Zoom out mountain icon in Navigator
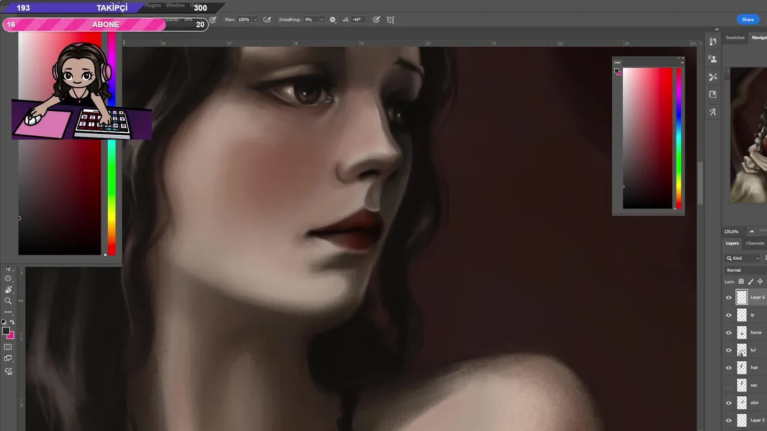767x431 pixels. 751,232
